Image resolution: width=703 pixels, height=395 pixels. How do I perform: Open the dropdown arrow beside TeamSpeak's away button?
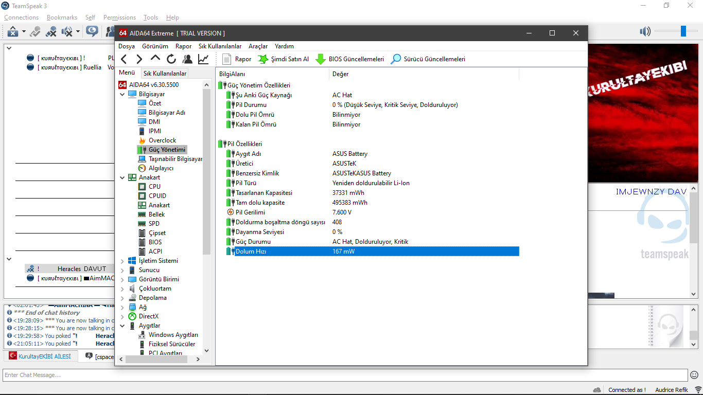(x=24, y=32)
